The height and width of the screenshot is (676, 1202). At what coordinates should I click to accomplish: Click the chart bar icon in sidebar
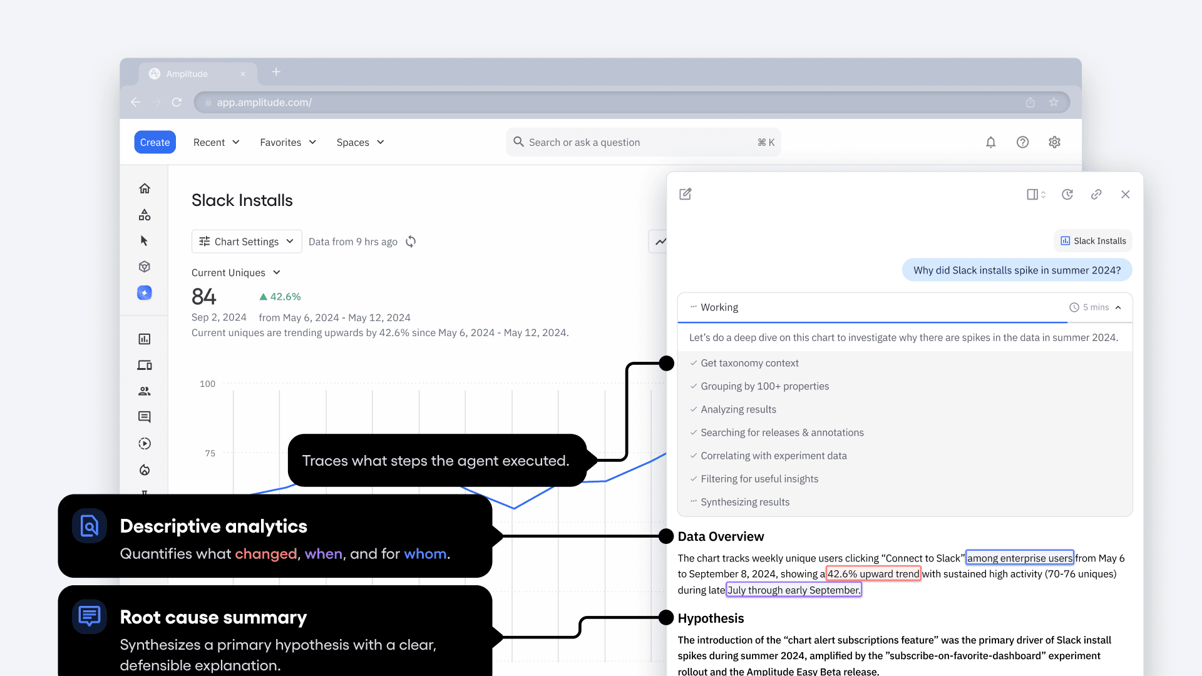point(145,339)
